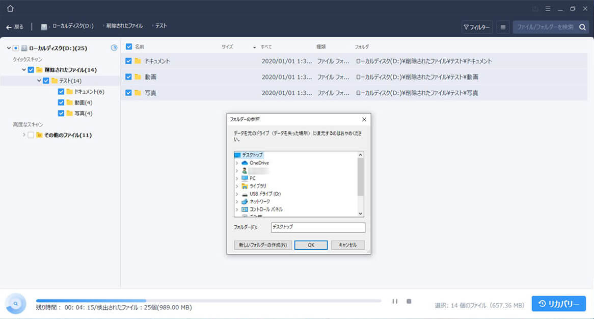The image size is (594, 319).
Task: Pause the scan with the pause control
Action: point(395,302)
